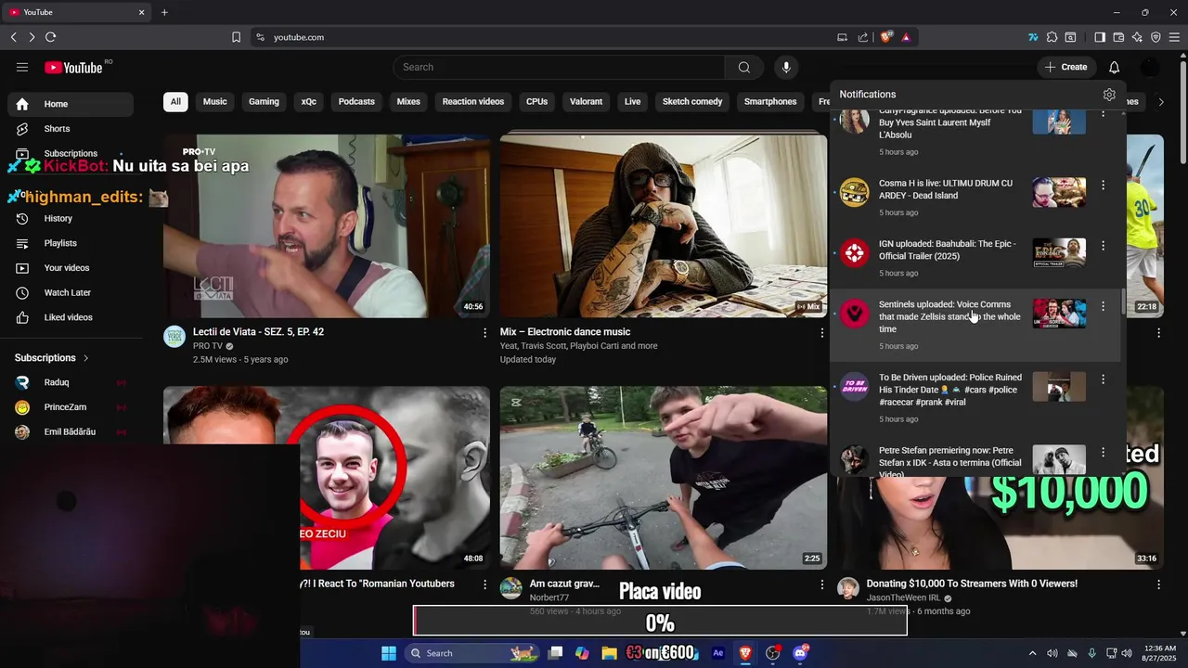
Task: Open the PRO TV channel link
Action: (x=208, y=346)
